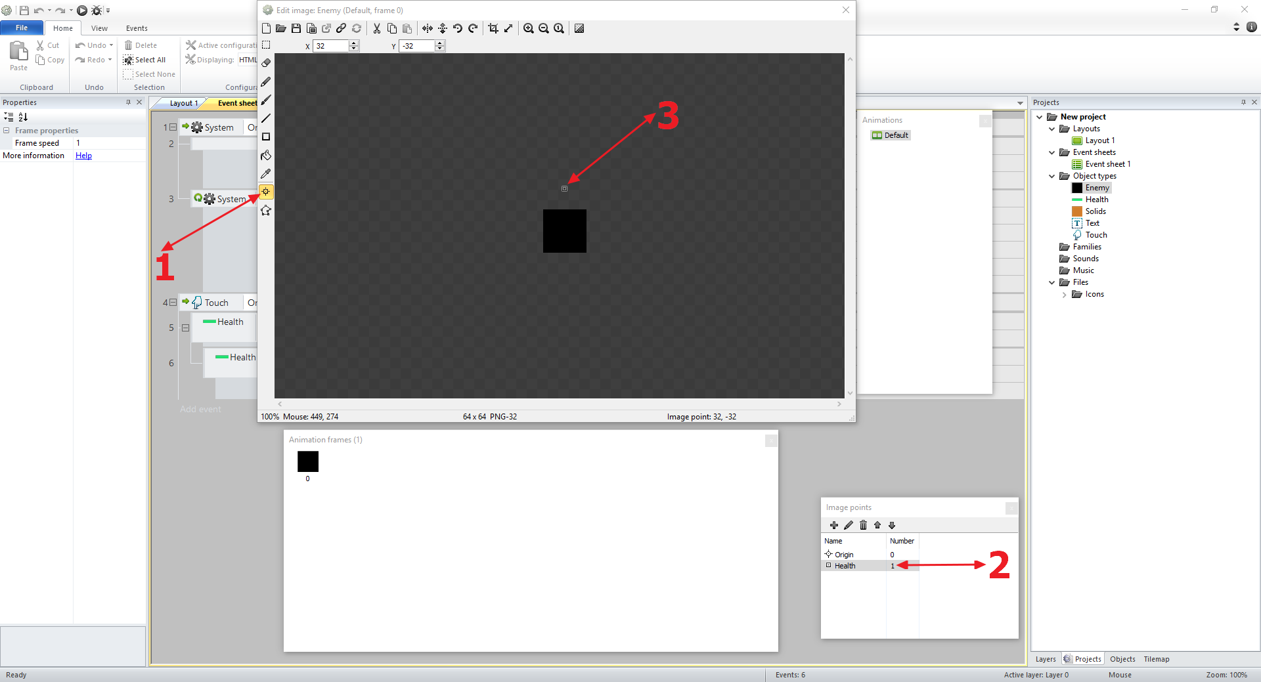Click the Cut scissors icon in image editor
Viewport: 1261px width, 682px height.
click(x=377, y=28)
